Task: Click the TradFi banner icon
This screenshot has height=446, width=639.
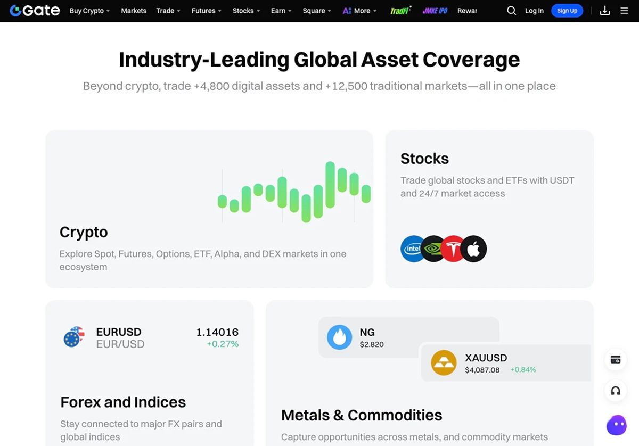Action: 400,11
